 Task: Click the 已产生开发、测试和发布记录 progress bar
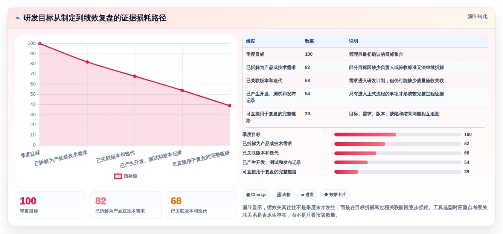[x=398, y=162]
